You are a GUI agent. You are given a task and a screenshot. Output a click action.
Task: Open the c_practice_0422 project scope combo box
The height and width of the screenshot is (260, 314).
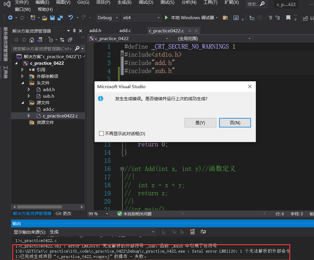click(129, 38)
